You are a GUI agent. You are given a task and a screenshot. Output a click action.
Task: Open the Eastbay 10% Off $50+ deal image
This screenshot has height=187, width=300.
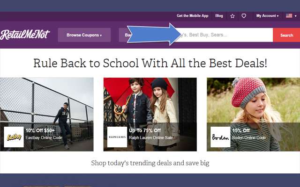(47, 114)
